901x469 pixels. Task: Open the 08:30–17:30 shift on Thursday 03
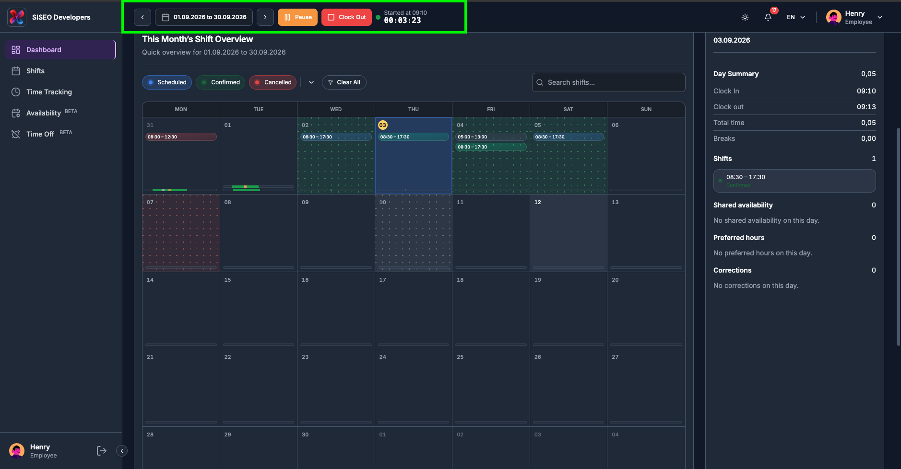point(413,137)
